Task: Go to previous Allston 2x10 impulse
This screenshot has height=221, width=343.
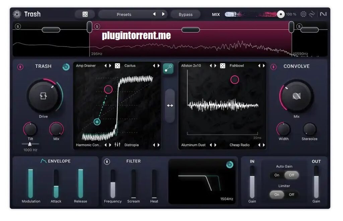Action: [211, 66]
